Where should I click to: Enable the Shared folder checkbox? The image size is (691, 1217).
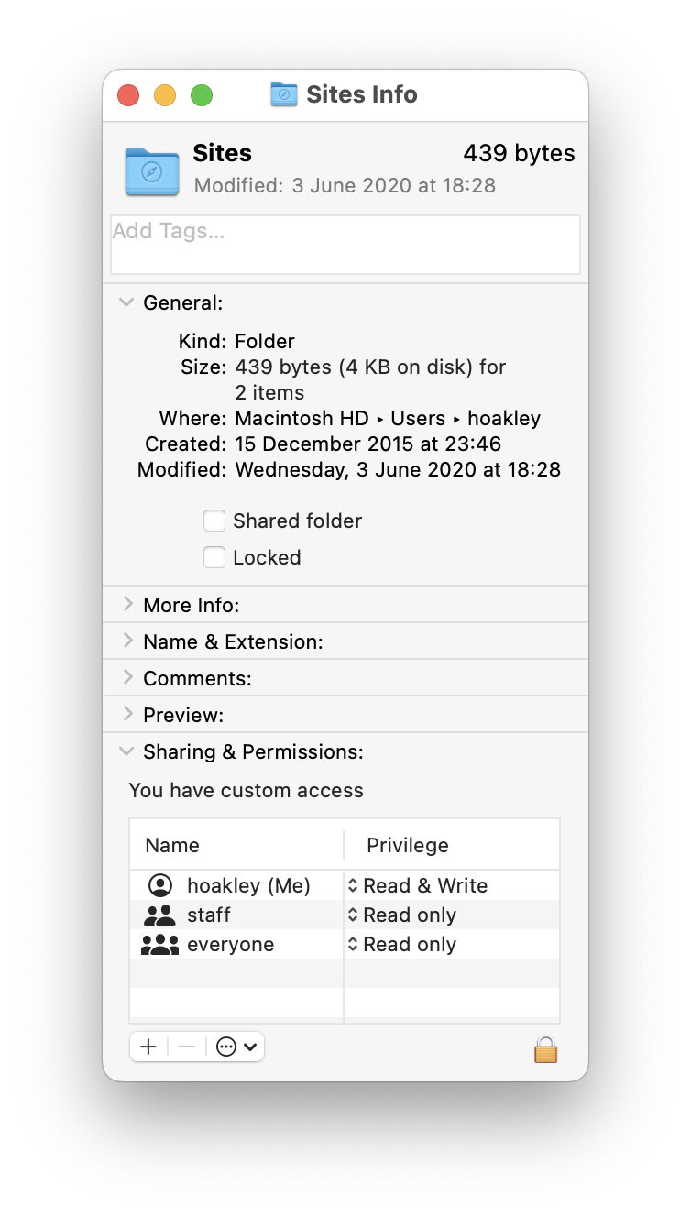point(214,521)
